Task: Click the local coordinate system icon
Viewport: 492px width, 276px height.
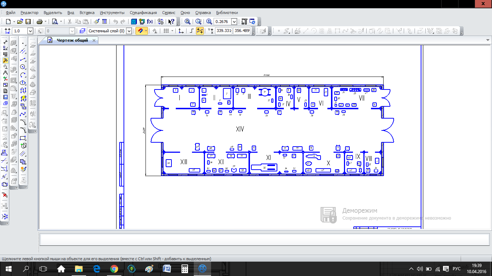Action: click(181, 31)
